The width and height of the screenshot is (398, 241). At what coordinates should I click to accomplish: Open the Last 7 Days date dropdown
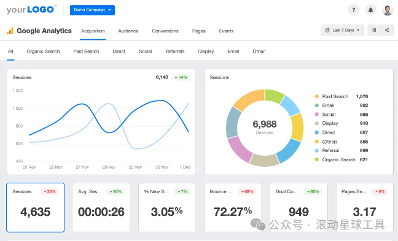pyautogui.click(x=342, y=30)
